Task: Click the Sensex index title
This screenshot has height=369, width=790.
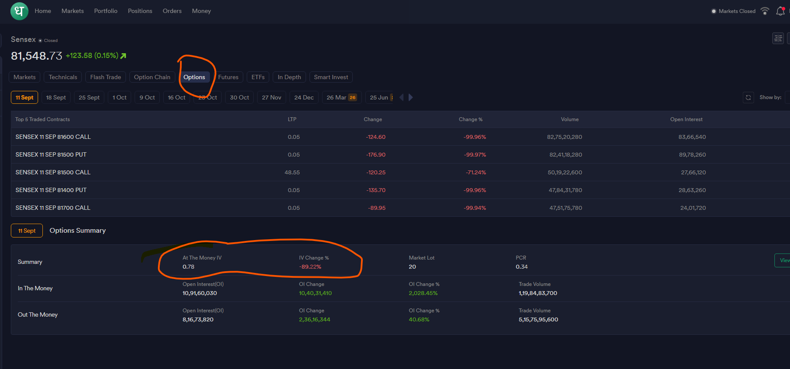Action: 23,39
